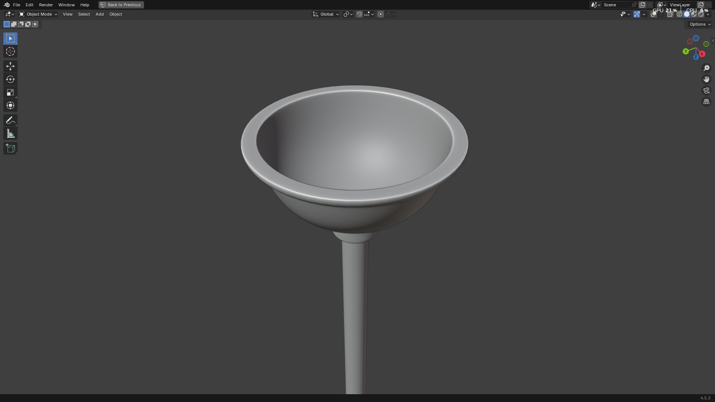715x402 pixels.
Task: Open gizmo settings dropdown arrow
Action: point(644,14)
